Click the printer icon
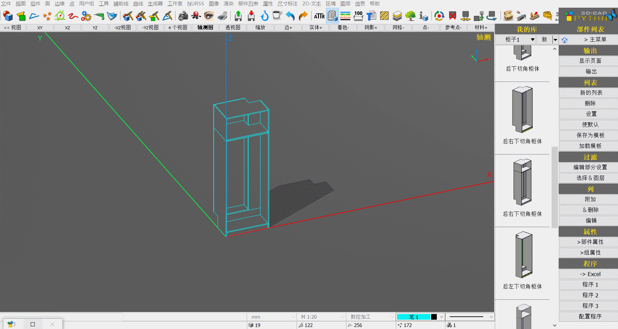Screen dimensions: 618x329 click(222, 16)
